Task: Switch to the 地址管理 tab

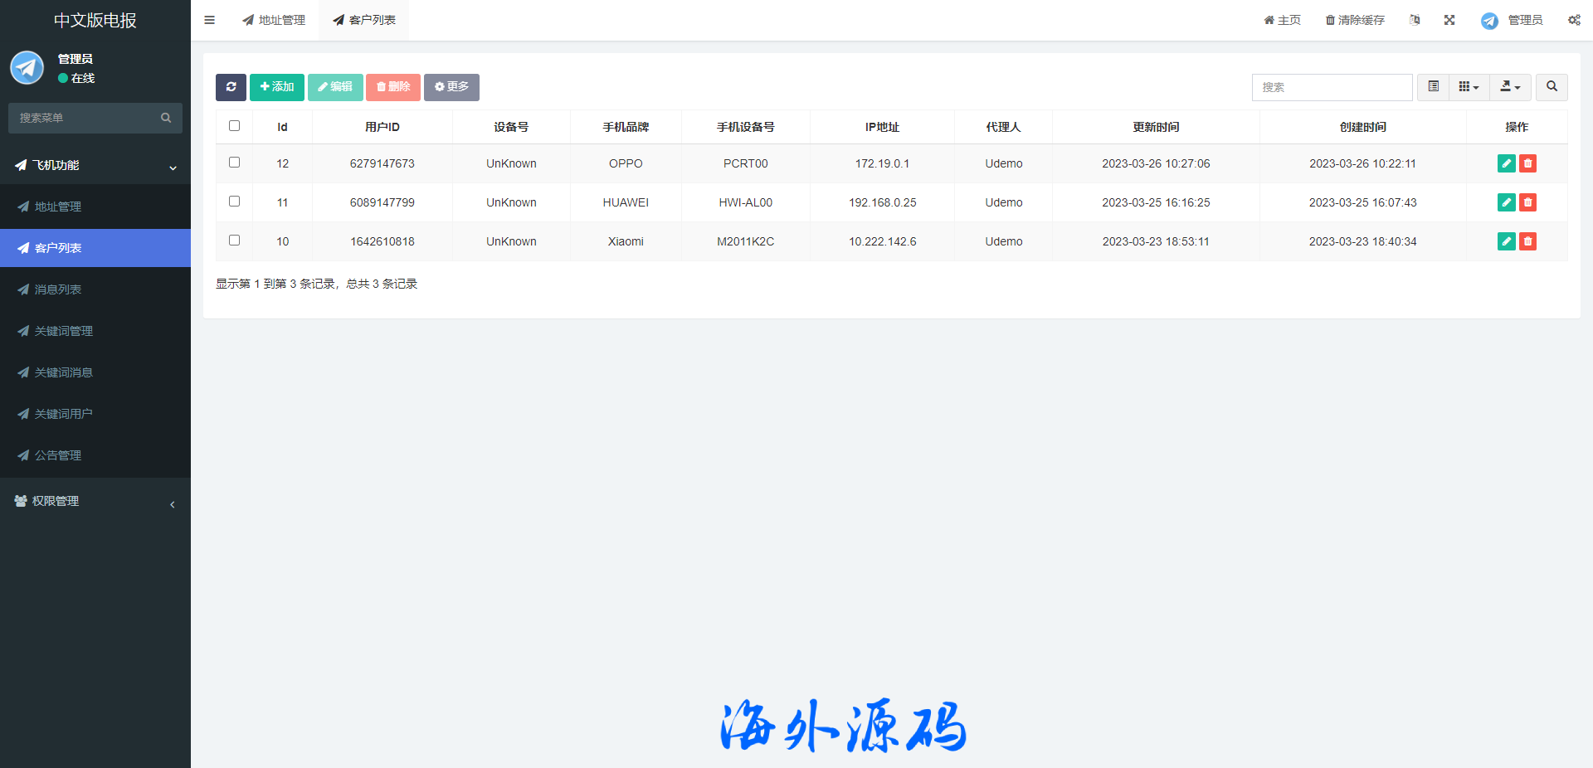Action: point(274,20)
